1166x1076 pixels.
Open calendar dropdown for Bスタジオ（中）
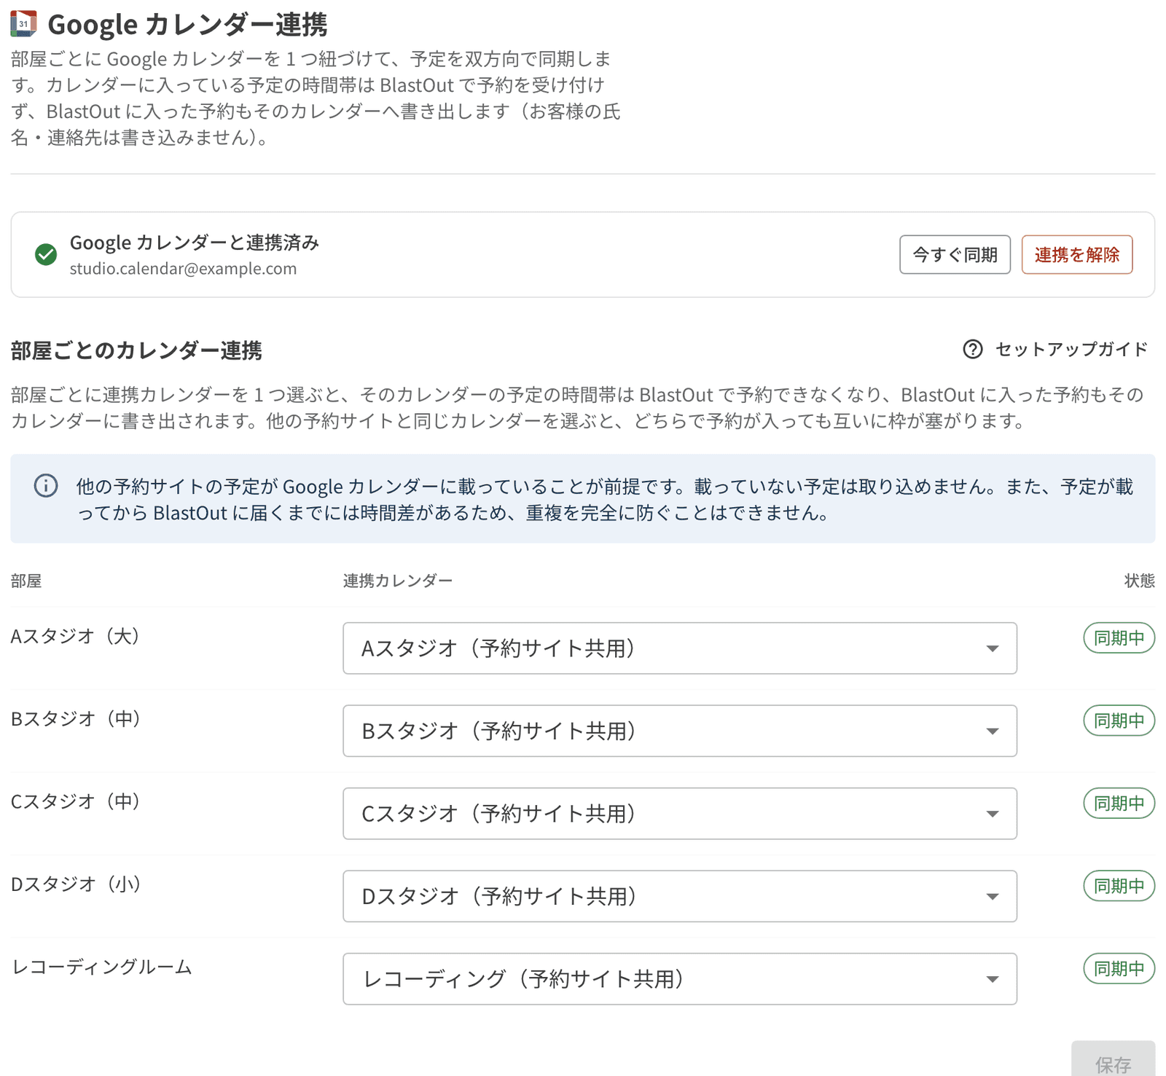coord(680,731)
